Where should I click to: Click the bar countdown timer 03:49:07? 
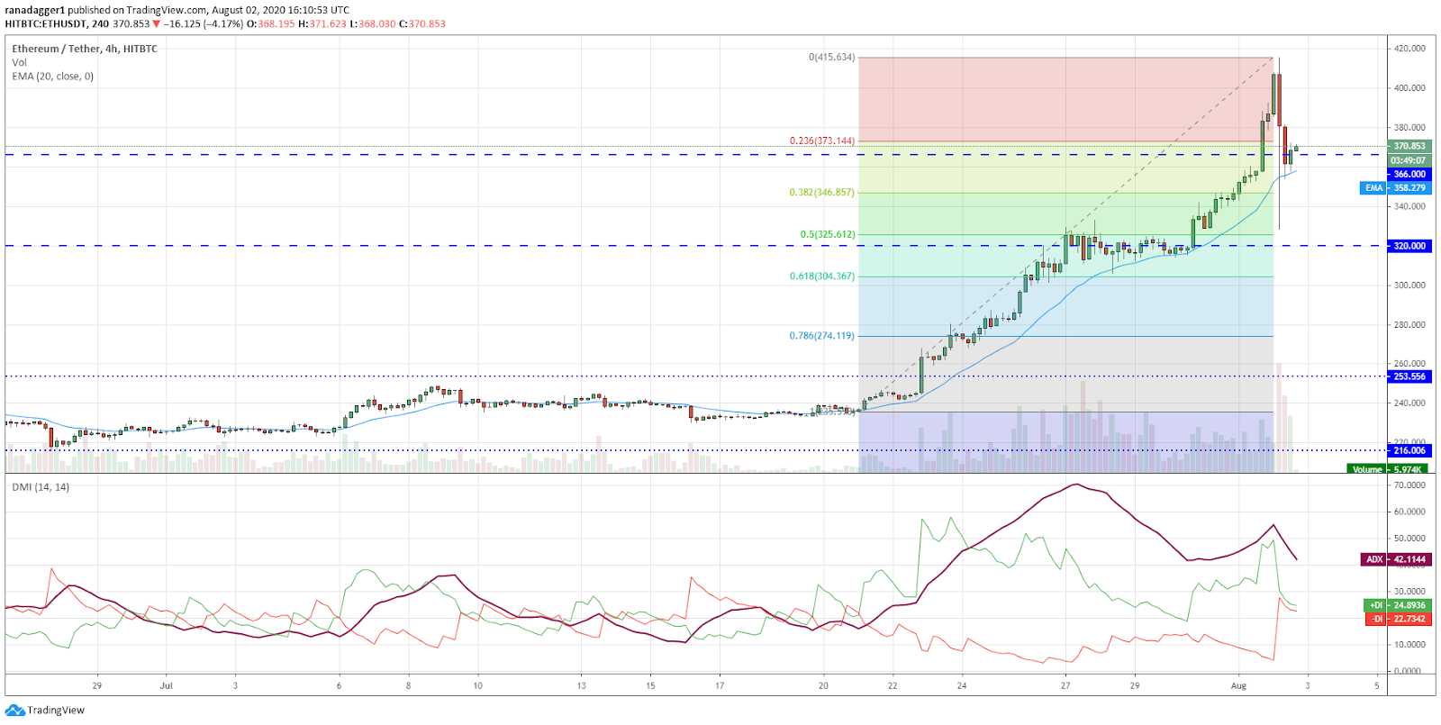(x=1409, y=160)
